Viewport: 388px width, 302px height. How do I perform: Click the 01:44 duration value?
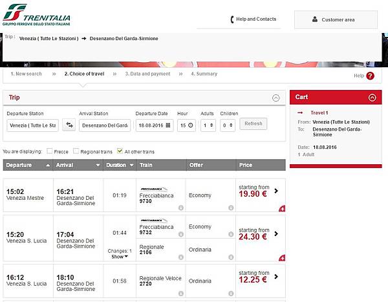click(120, 233)
